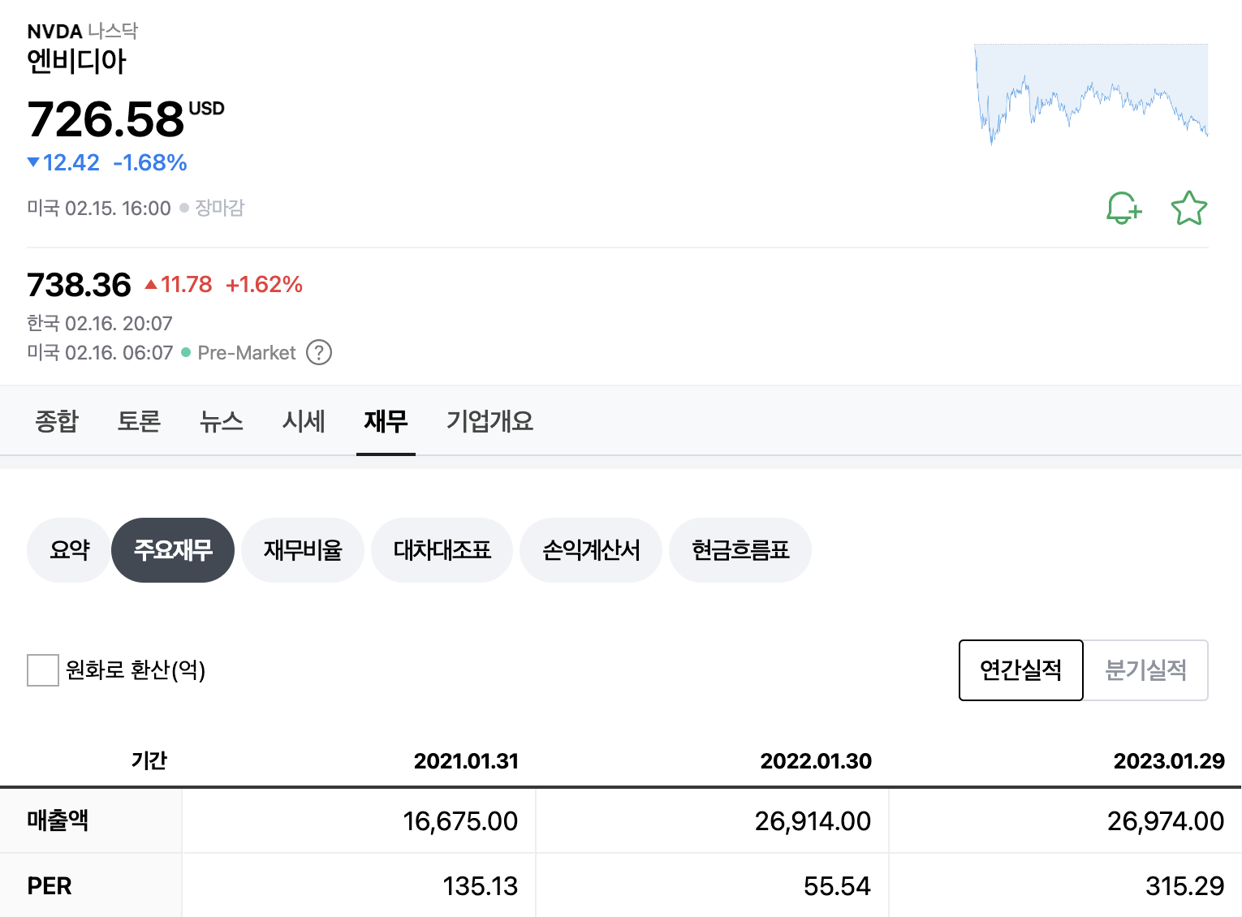Viewport: 1242px width, 917px height.
Task: Switch to 분기실적 quarterly results
Action: (x=1146, y=670)
